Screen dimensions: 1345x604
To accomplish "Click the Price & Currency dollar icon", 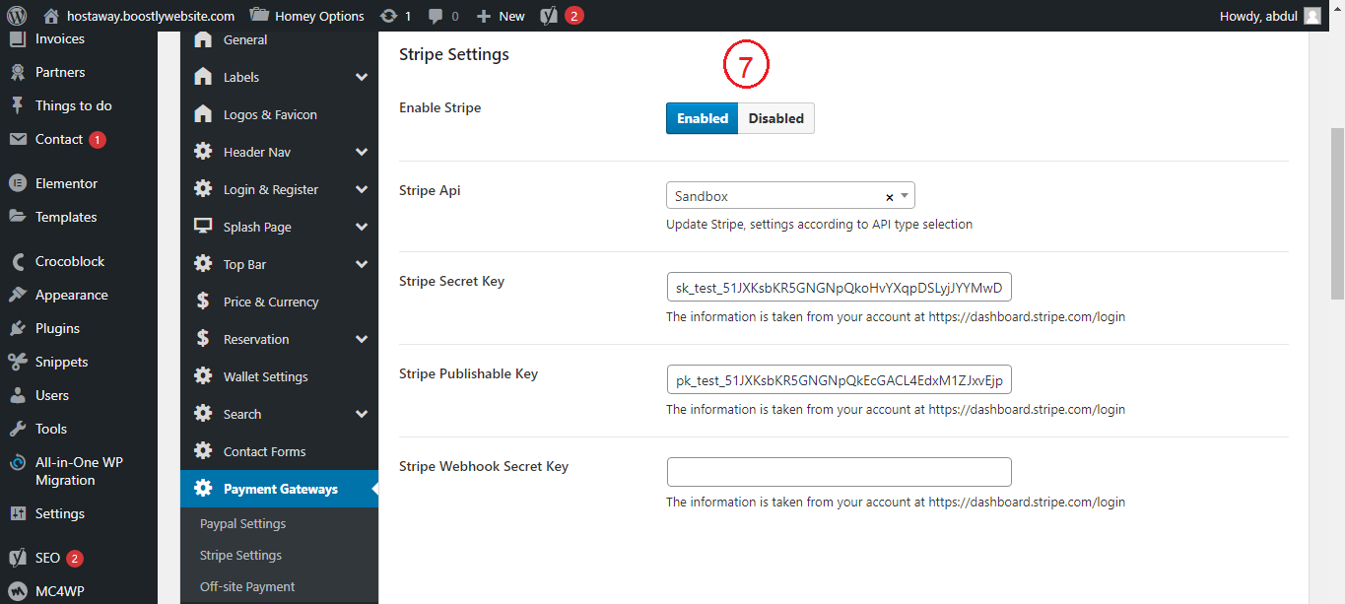I will [203, 302].
